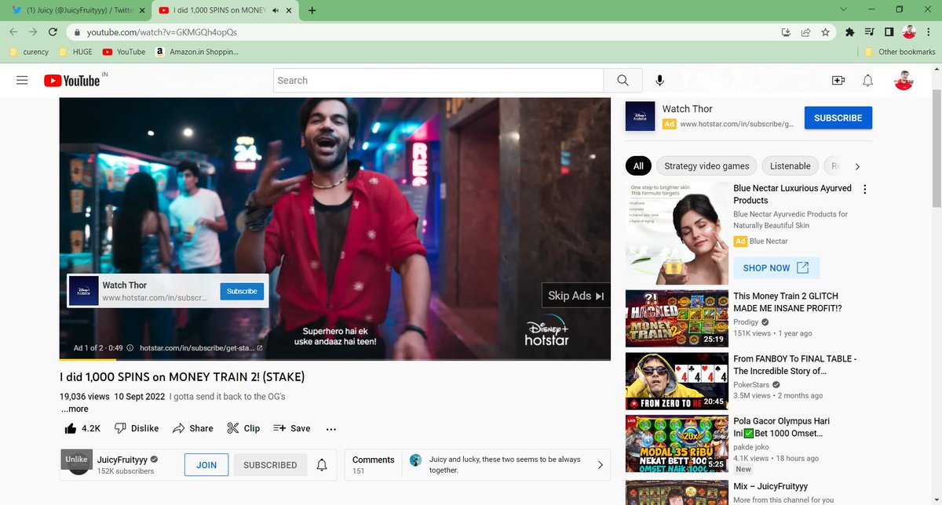Click the search magnifier button
This screenshot has height=505, width=942.
click(623, 80)
